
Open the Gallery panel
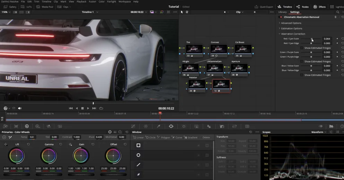(x=10, y=7)
